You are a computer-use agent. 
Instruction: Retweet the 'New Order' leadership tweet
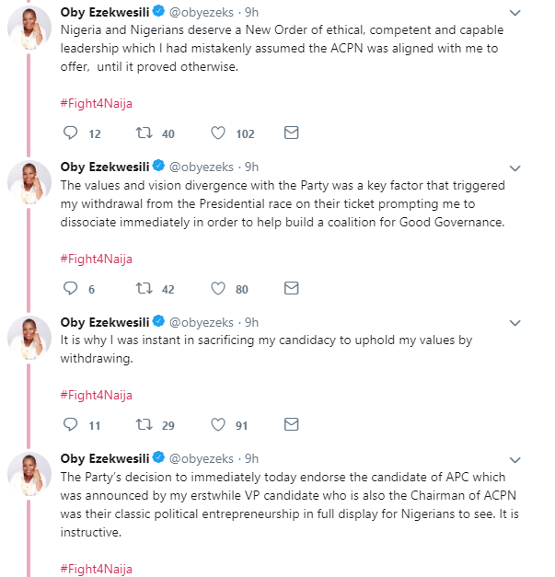click(x=144, y=133)
